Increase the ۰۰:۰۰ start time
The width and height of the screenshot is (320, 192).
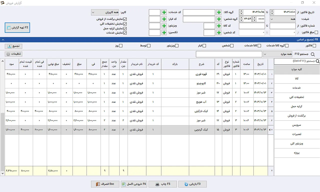click(254, 18)
